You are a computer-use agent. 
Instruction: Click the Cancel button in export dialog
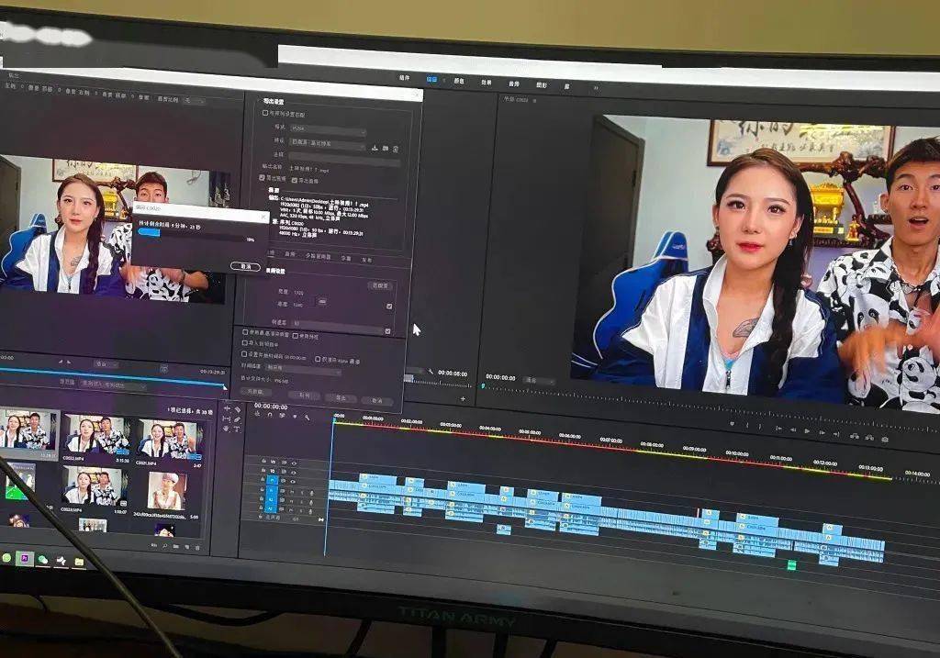tap(377, 400)
